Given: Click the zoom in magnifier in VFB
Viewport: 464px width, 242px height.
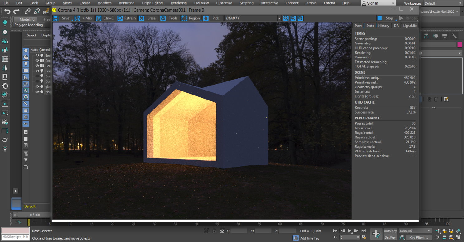Looking at the screenshot, I should [x=286, y=18].
